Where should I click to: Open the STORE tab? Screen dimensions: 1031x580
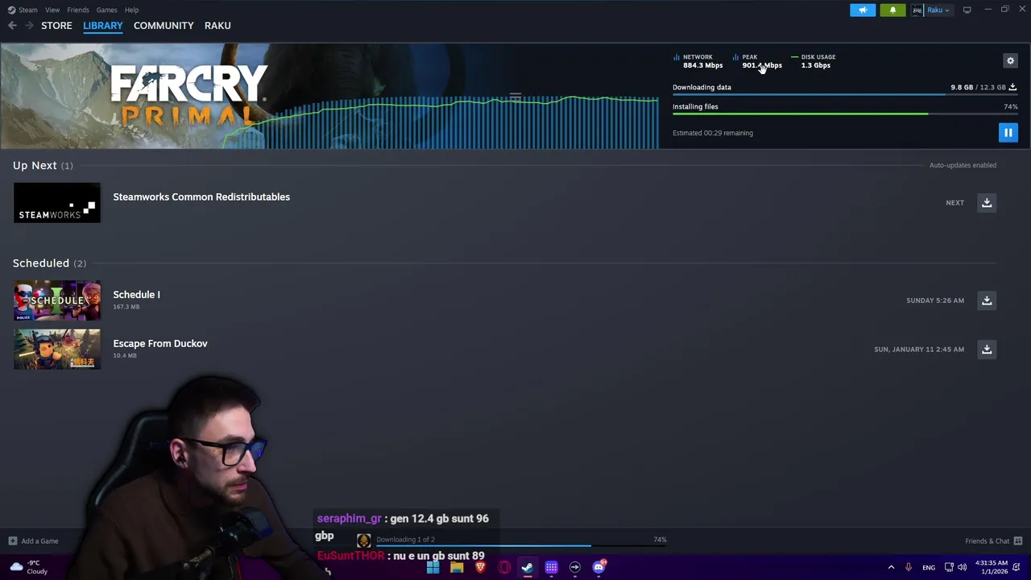(x=56, y=26)
